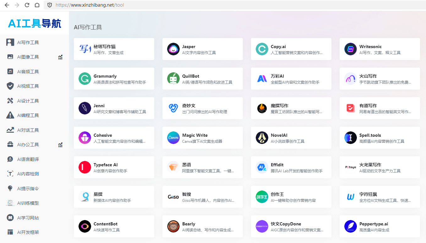426x243 pixels.
Task: Click the Jasper logo icon
Action: (x=173, y=49)
